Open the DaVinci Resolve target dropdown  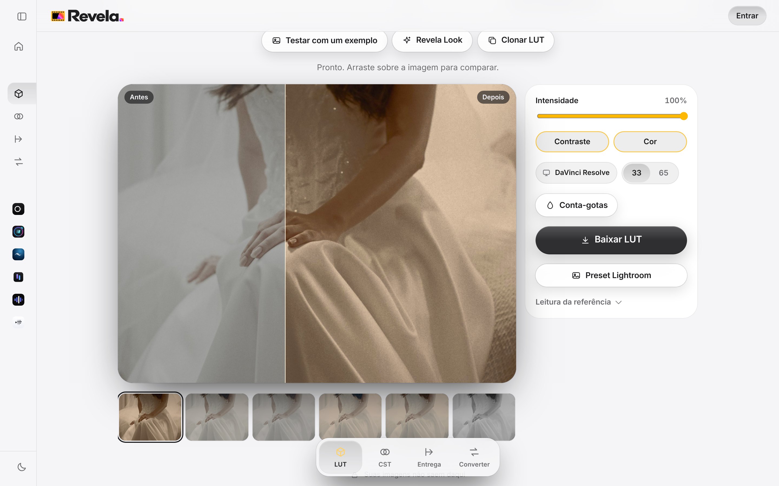[576, 173]
